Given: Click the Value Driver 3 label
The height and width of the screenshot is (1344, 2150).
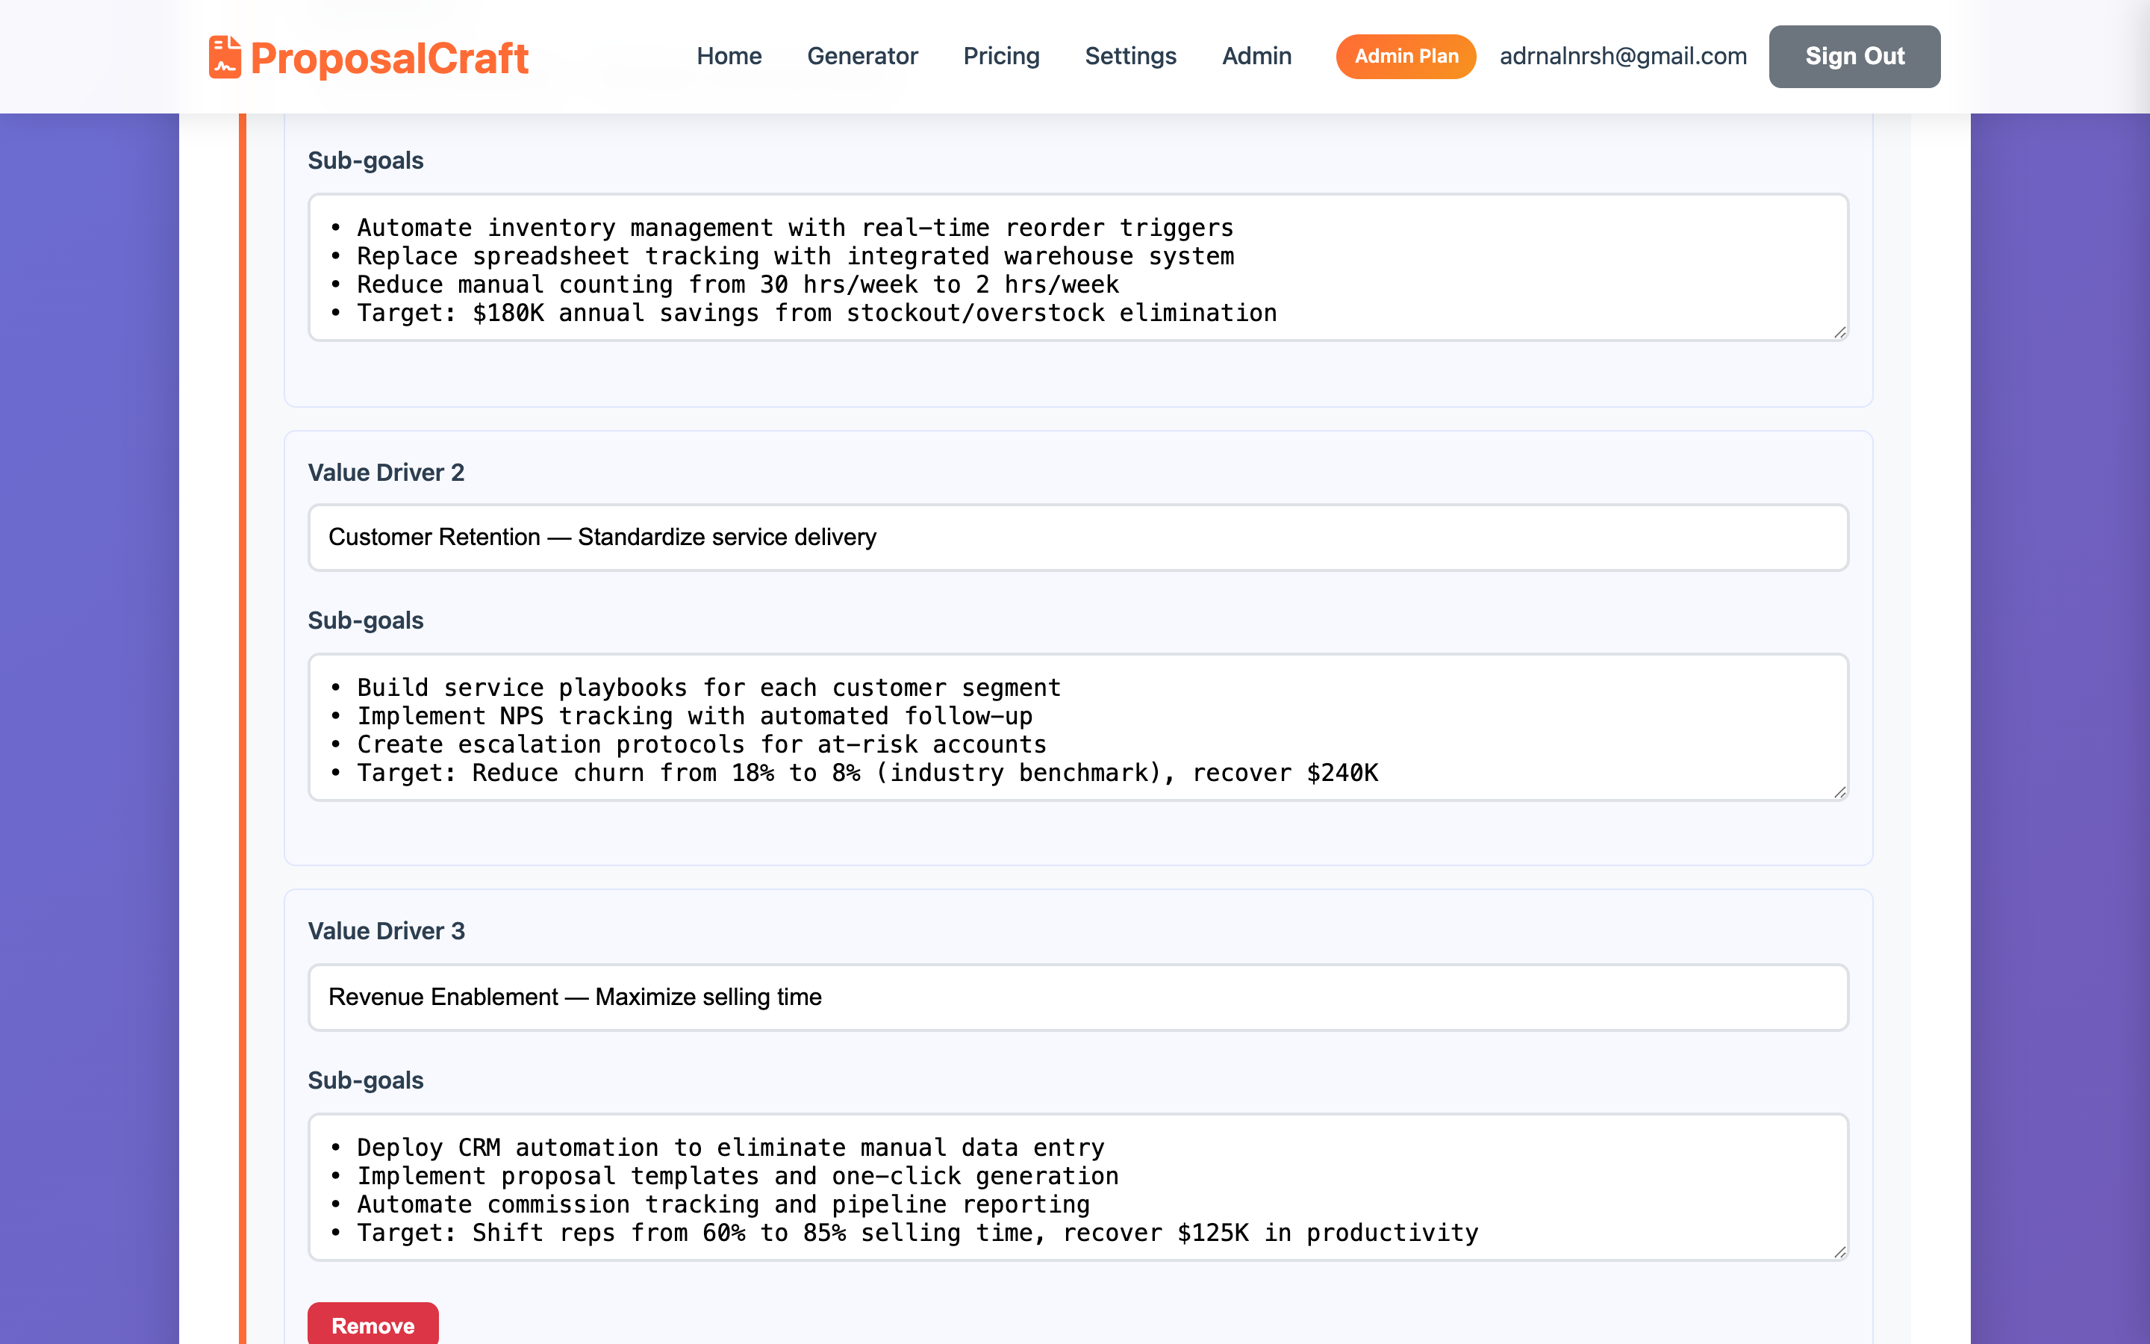Looking at the screenshot, I should pos(387,930).
